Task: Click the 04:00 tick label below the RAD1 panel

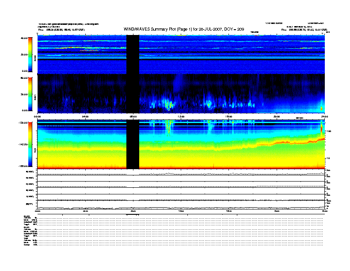Action: [x=85, y=116]
